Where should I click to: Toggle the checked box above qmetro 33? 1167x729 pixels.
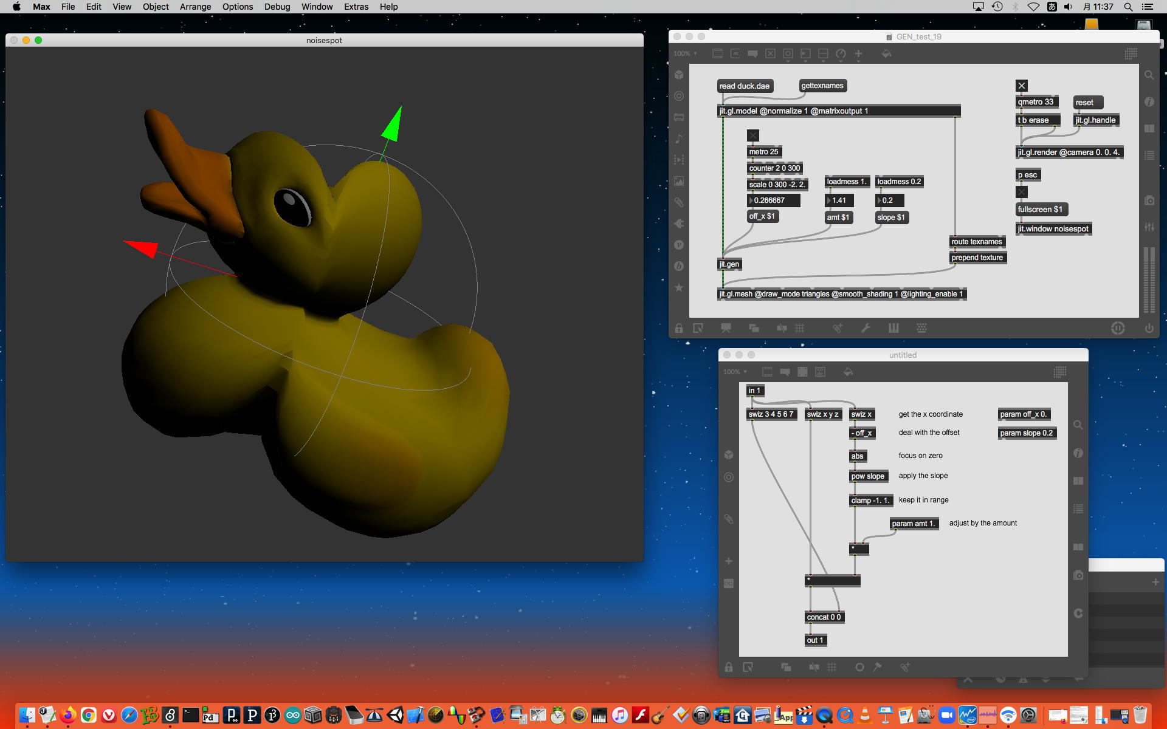coord(1022,86)
